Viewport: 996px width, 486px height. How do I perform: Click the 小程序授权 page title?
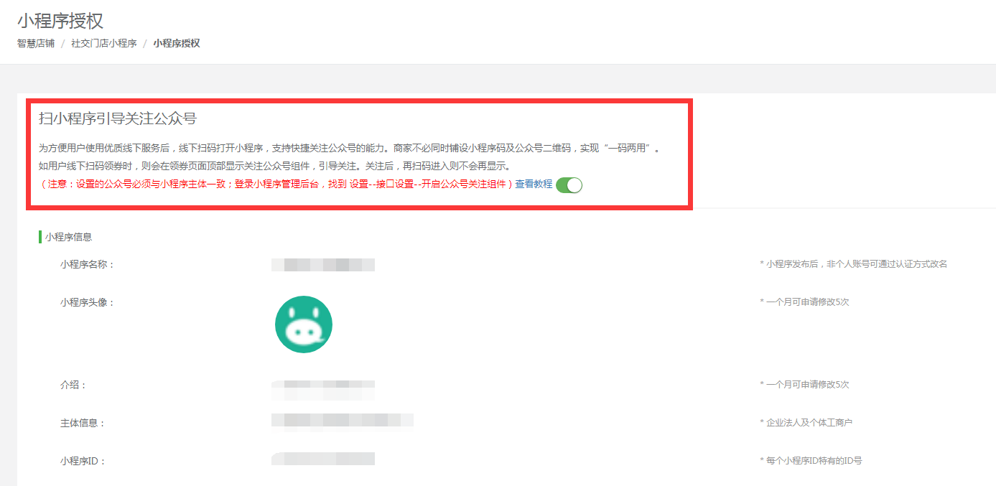coord(60,20)
